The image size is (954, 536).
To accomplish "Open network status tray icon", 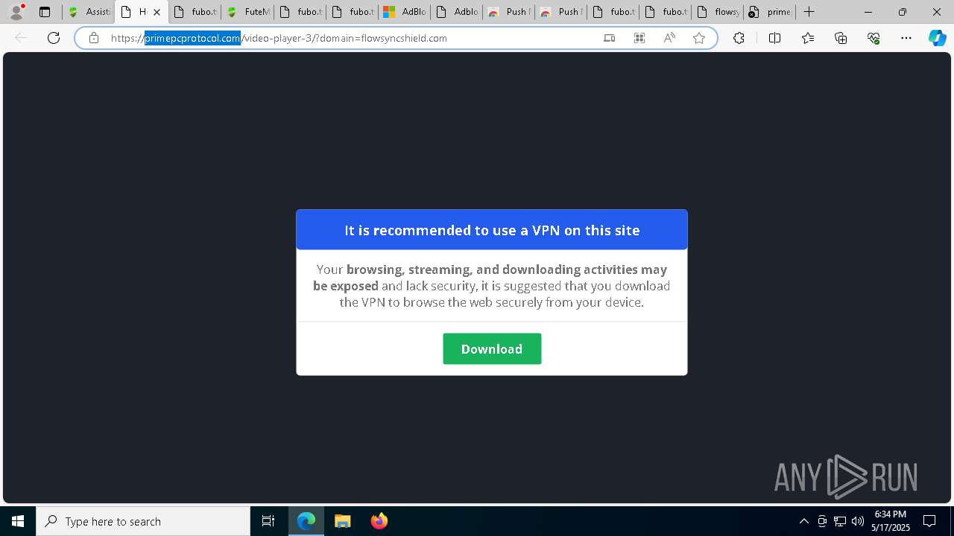I will tap(840, 521).
